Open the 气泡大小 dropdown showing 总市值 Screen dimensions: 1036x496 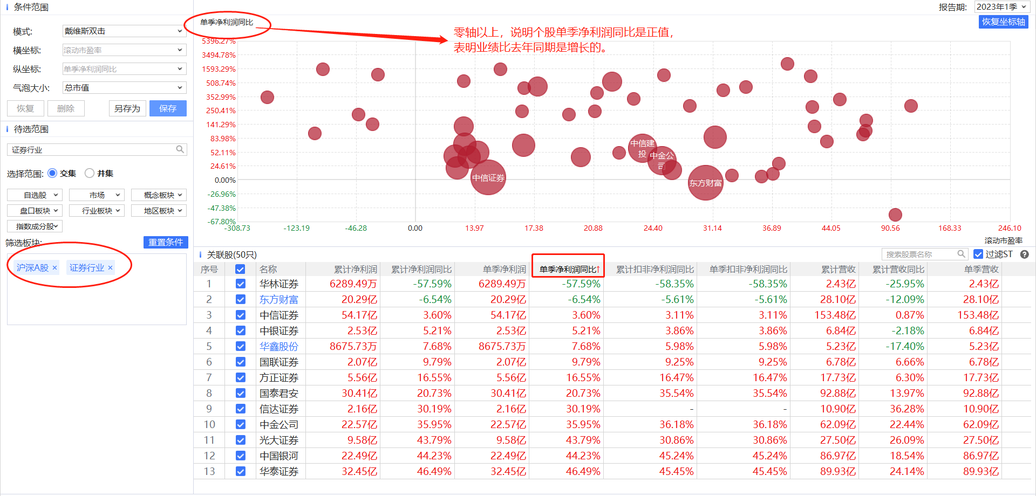pyautogui.click(x=124, y=87)
